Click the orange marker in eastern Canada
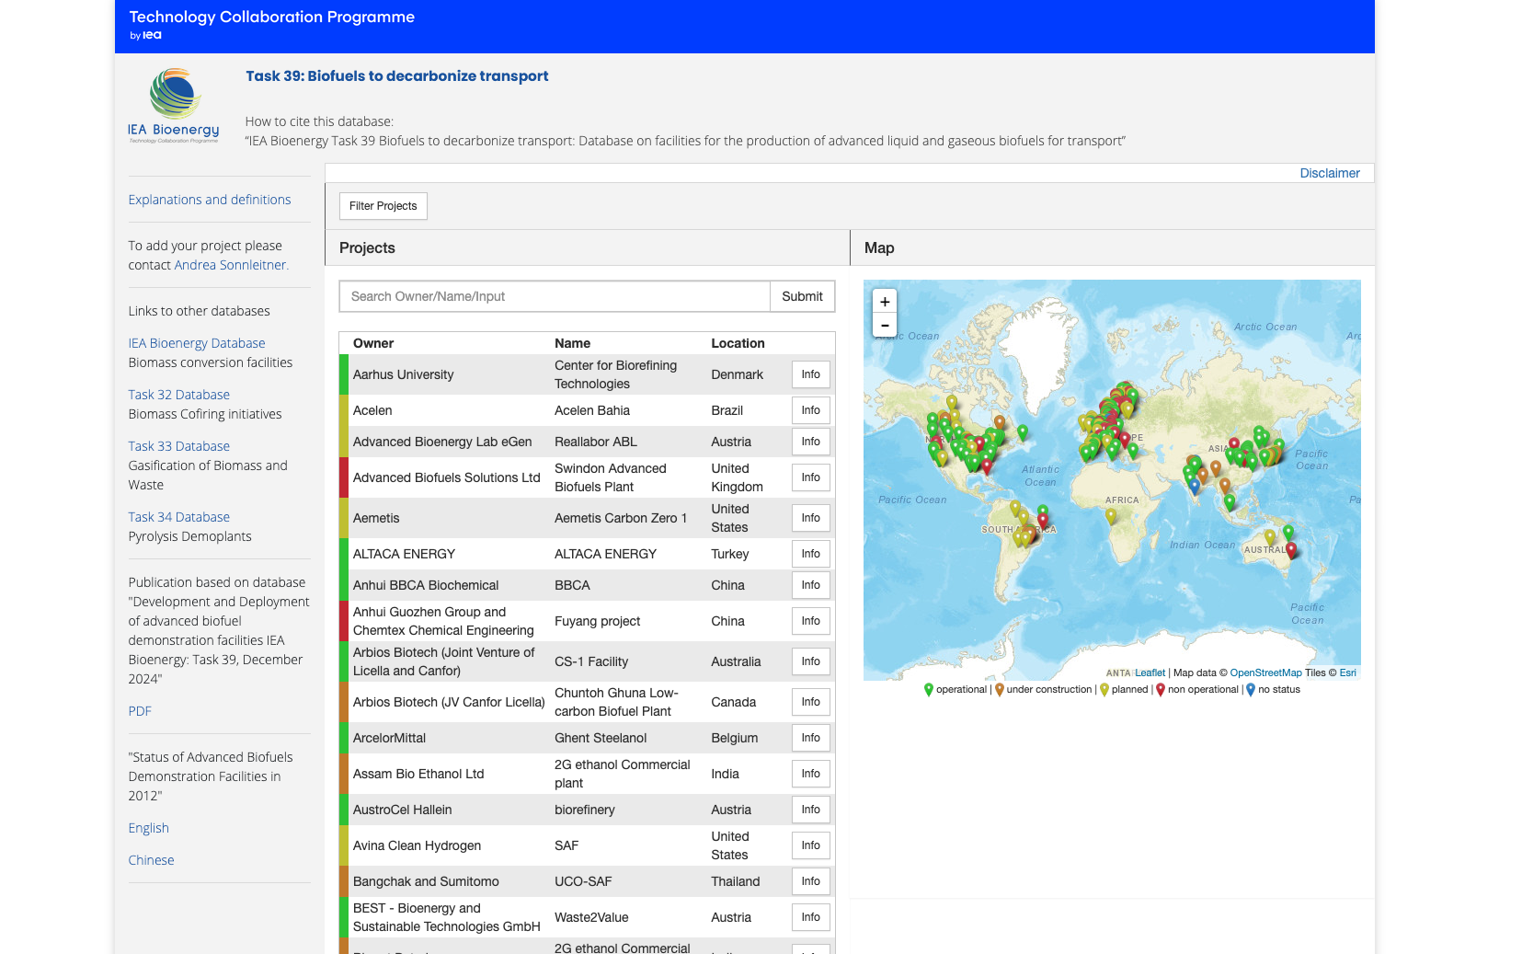Image resolution: width=1522 pixels, height=954 pixels. pos(999,422)
